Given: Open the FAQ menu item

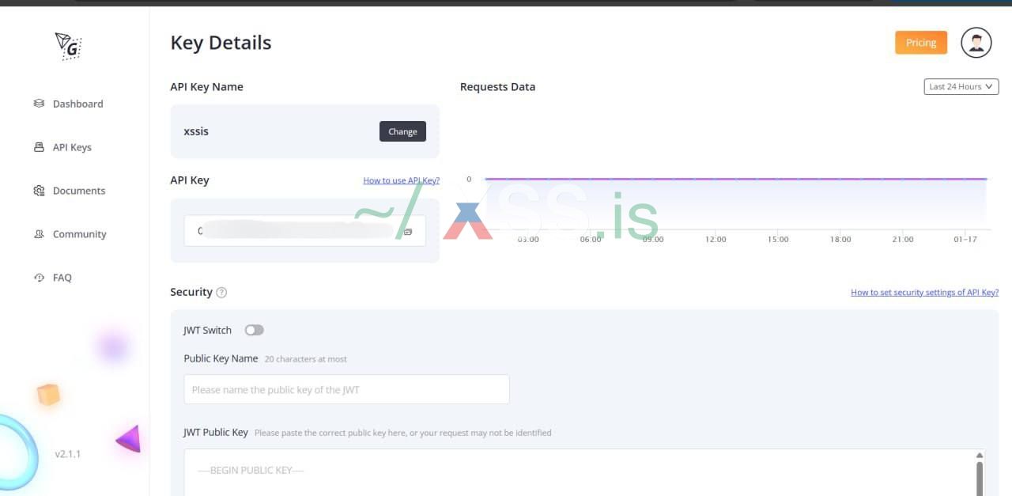Looking at the screenshot, I should point(62,278).
